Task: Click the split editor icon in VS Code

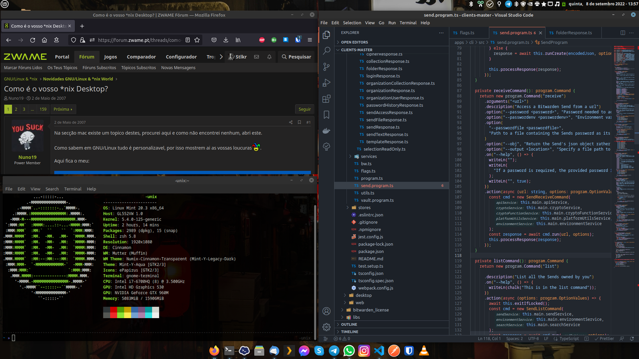Action: pos(623,33)
